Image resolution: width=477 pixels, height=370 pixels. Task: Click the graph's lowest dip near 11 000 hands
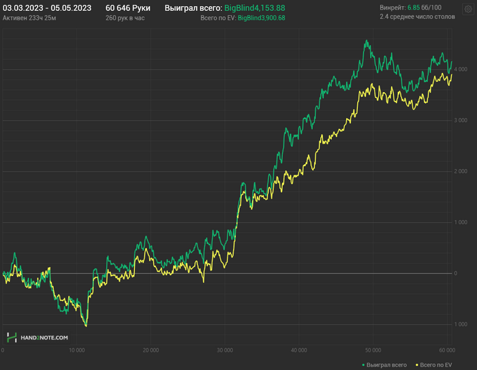[86, 326]
